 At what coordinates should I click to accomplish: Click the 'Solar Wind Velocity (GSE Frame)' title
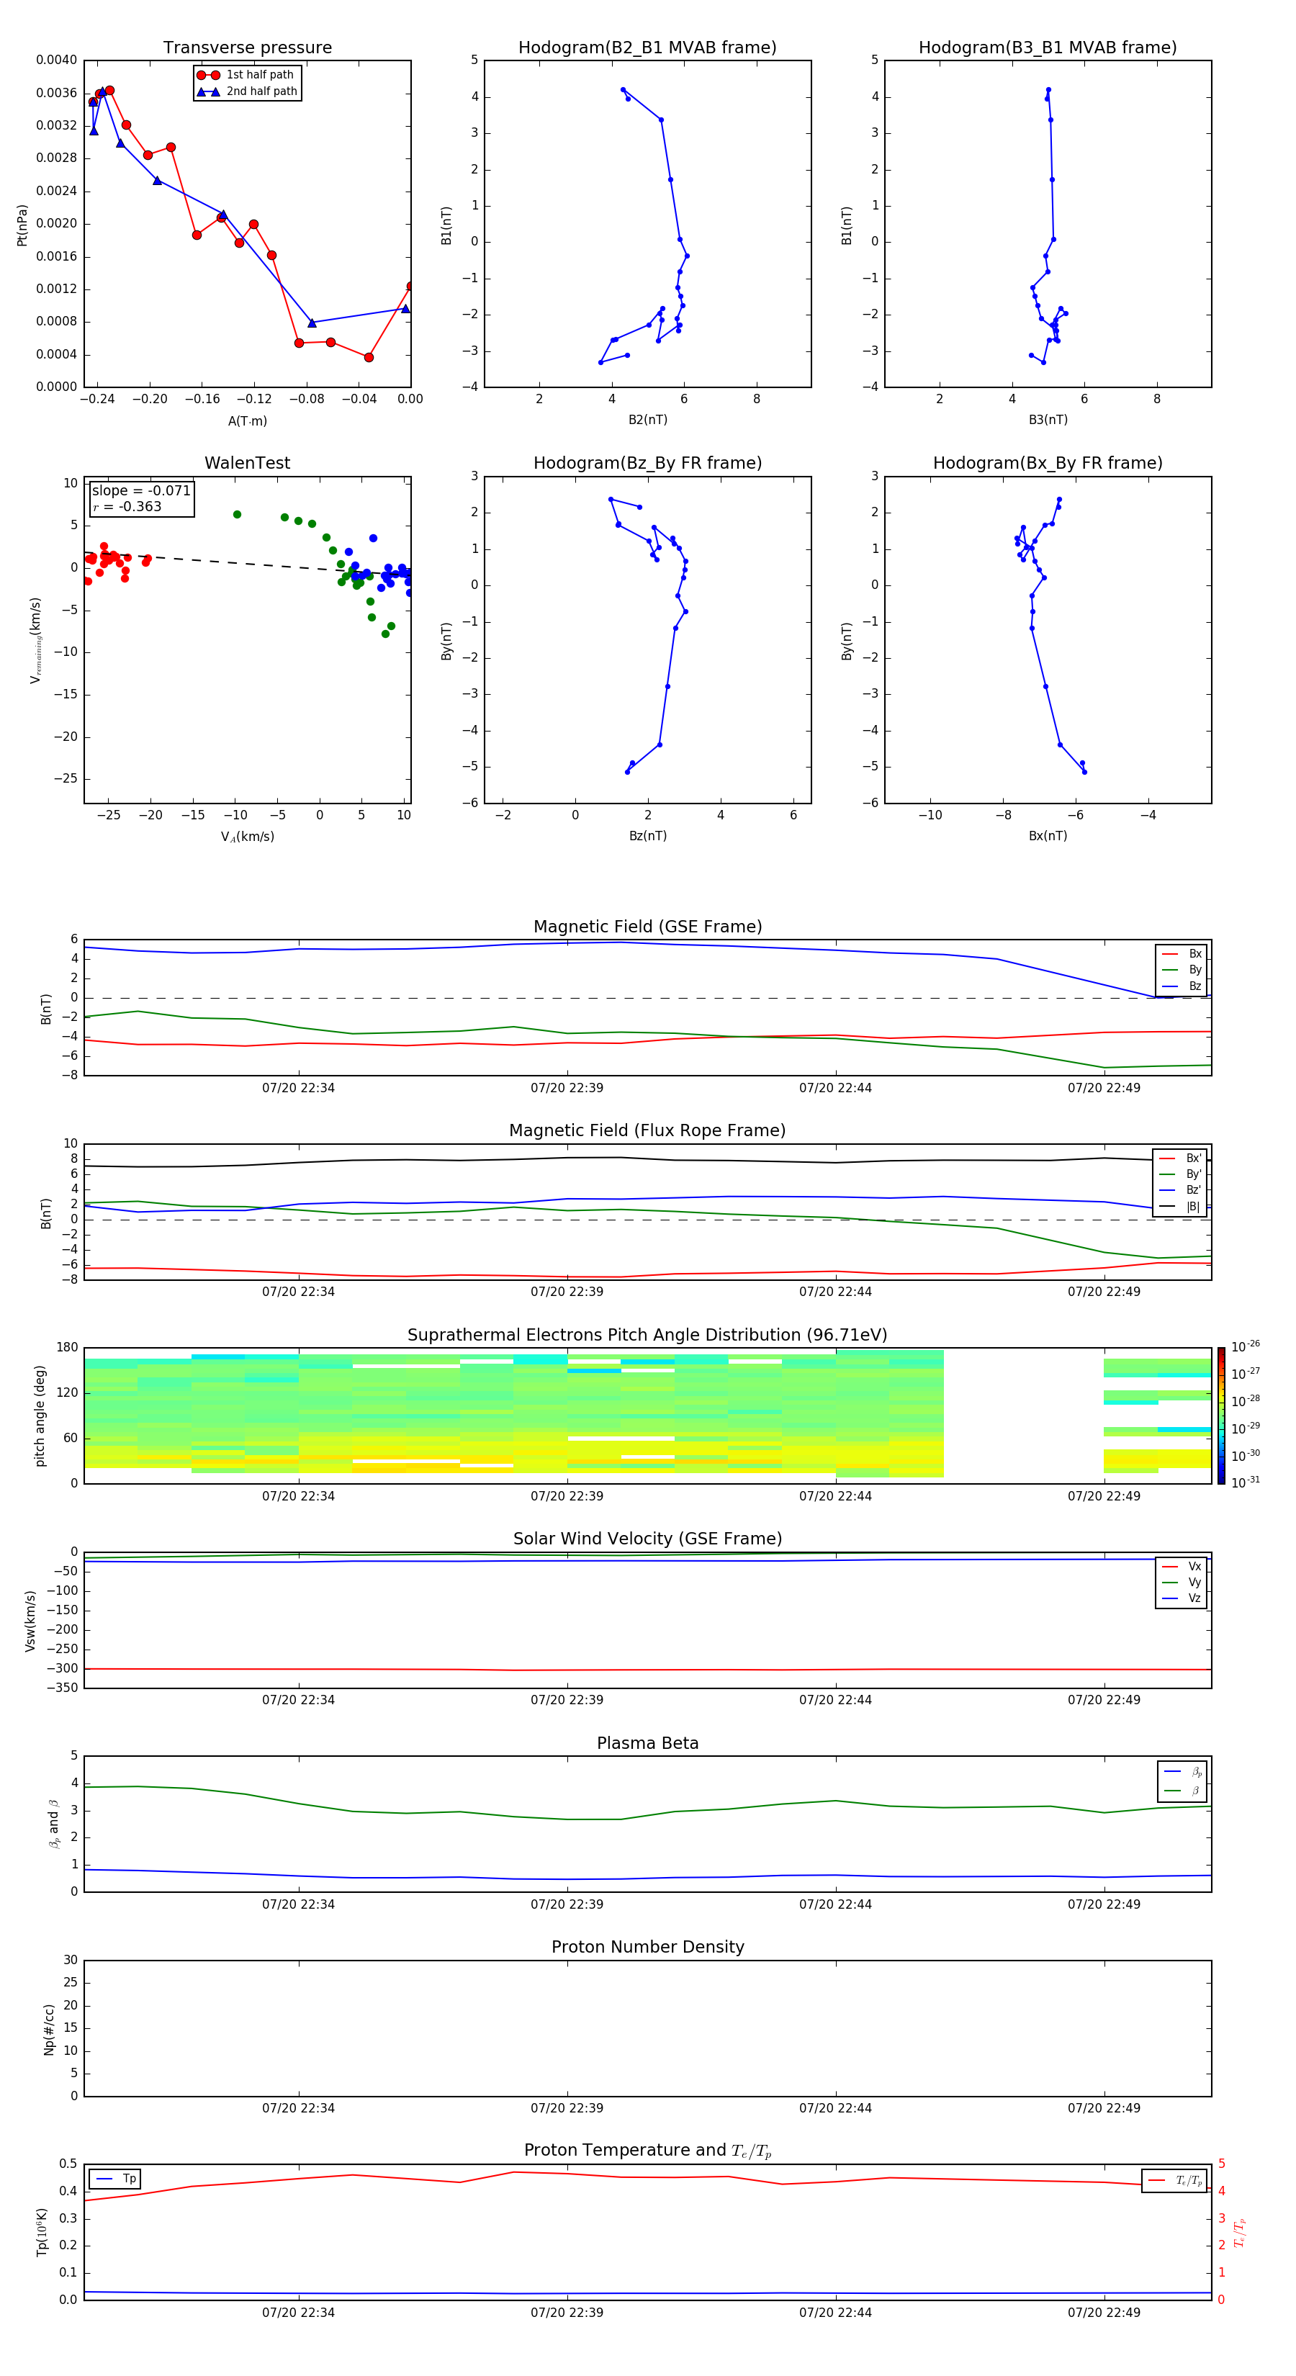(647, 1539)
